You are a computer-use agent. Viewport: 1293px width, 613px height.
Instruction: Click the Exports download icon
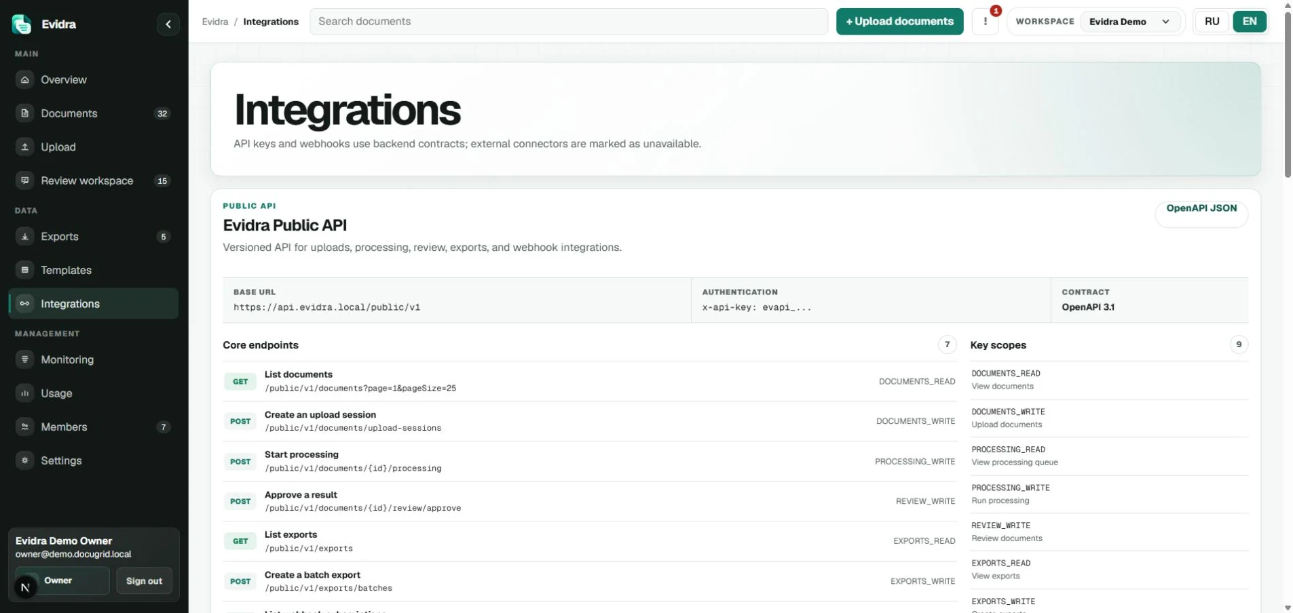(x=25, y=237)
